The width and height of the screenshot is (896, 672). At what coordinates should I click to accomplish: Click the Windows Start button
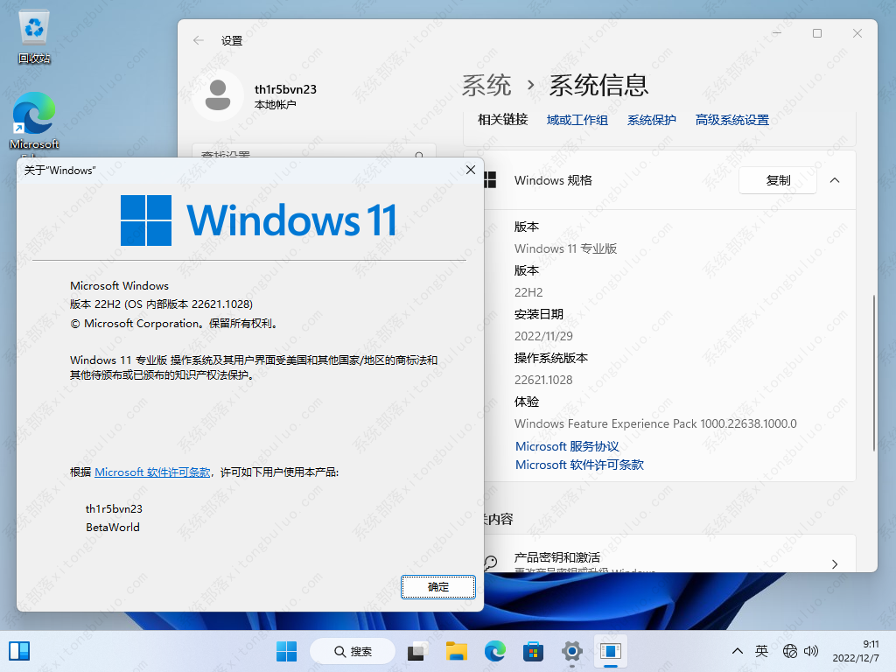[286, 651]
